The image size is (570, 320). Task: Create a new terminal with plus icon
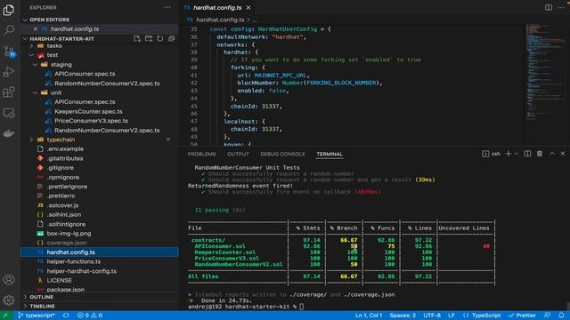click(509, 154)
